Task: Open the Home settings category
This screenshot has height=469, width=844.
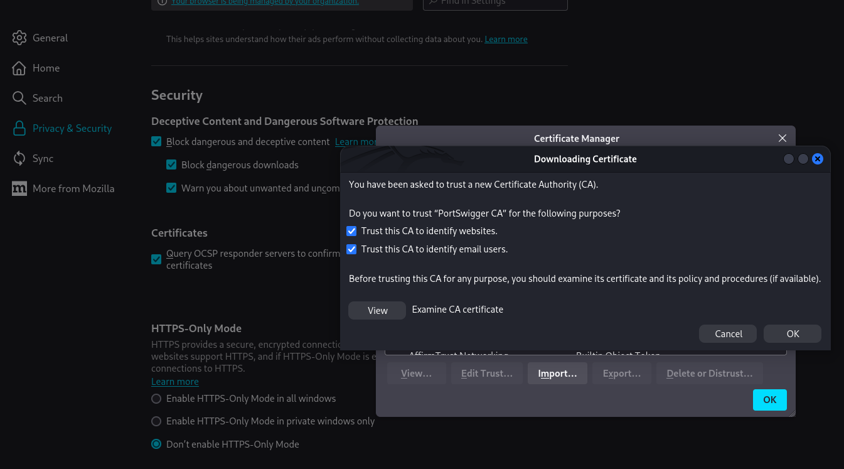Action: point(46,68)
